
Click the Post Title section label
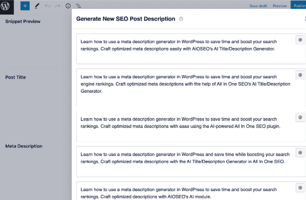coord(15,77)
